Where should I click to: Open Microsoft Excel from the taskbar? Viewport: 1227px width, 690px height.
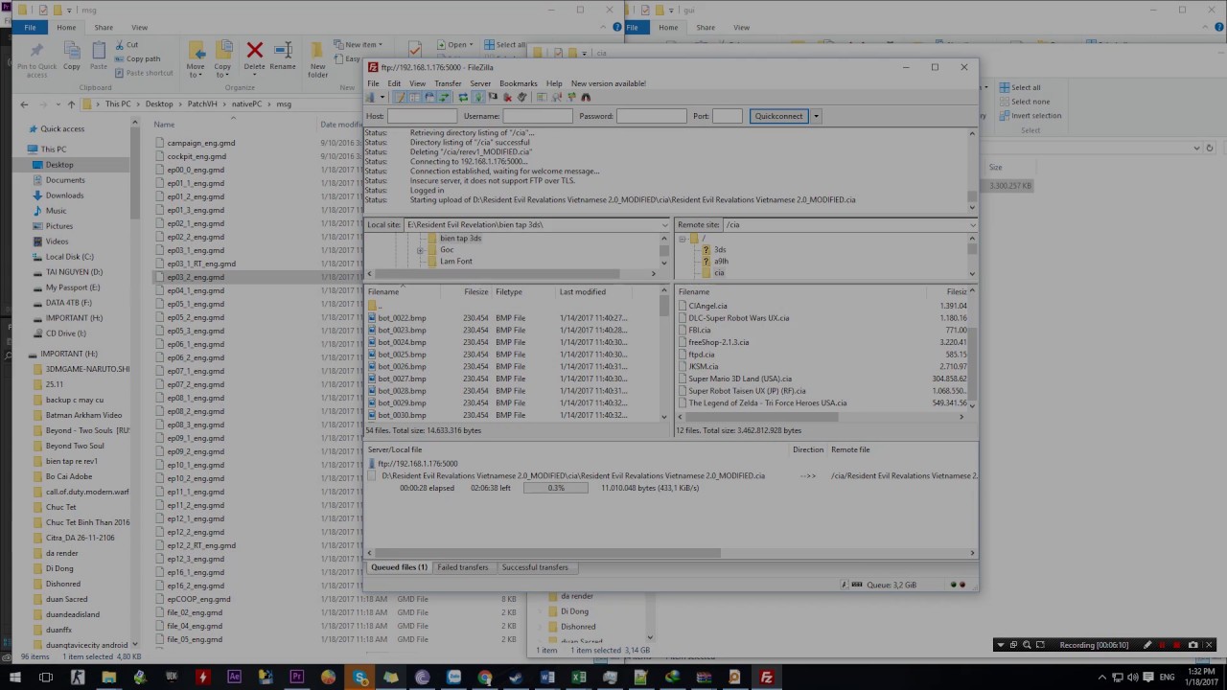(x=579, y=678)
